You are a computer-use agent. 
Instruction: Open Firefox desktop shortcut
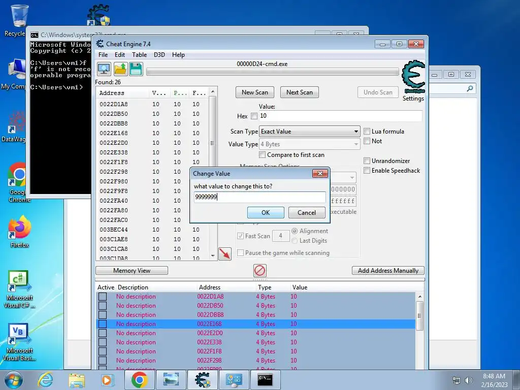point(19,232)
